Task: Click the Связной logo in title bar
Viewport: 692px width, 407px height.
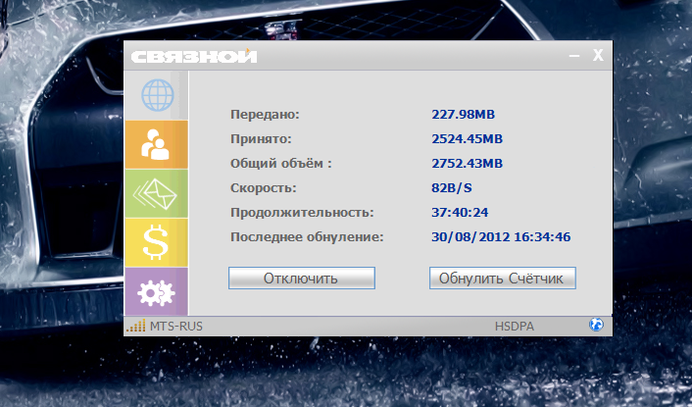Action: pyautogui.click(x=194, y=56)
